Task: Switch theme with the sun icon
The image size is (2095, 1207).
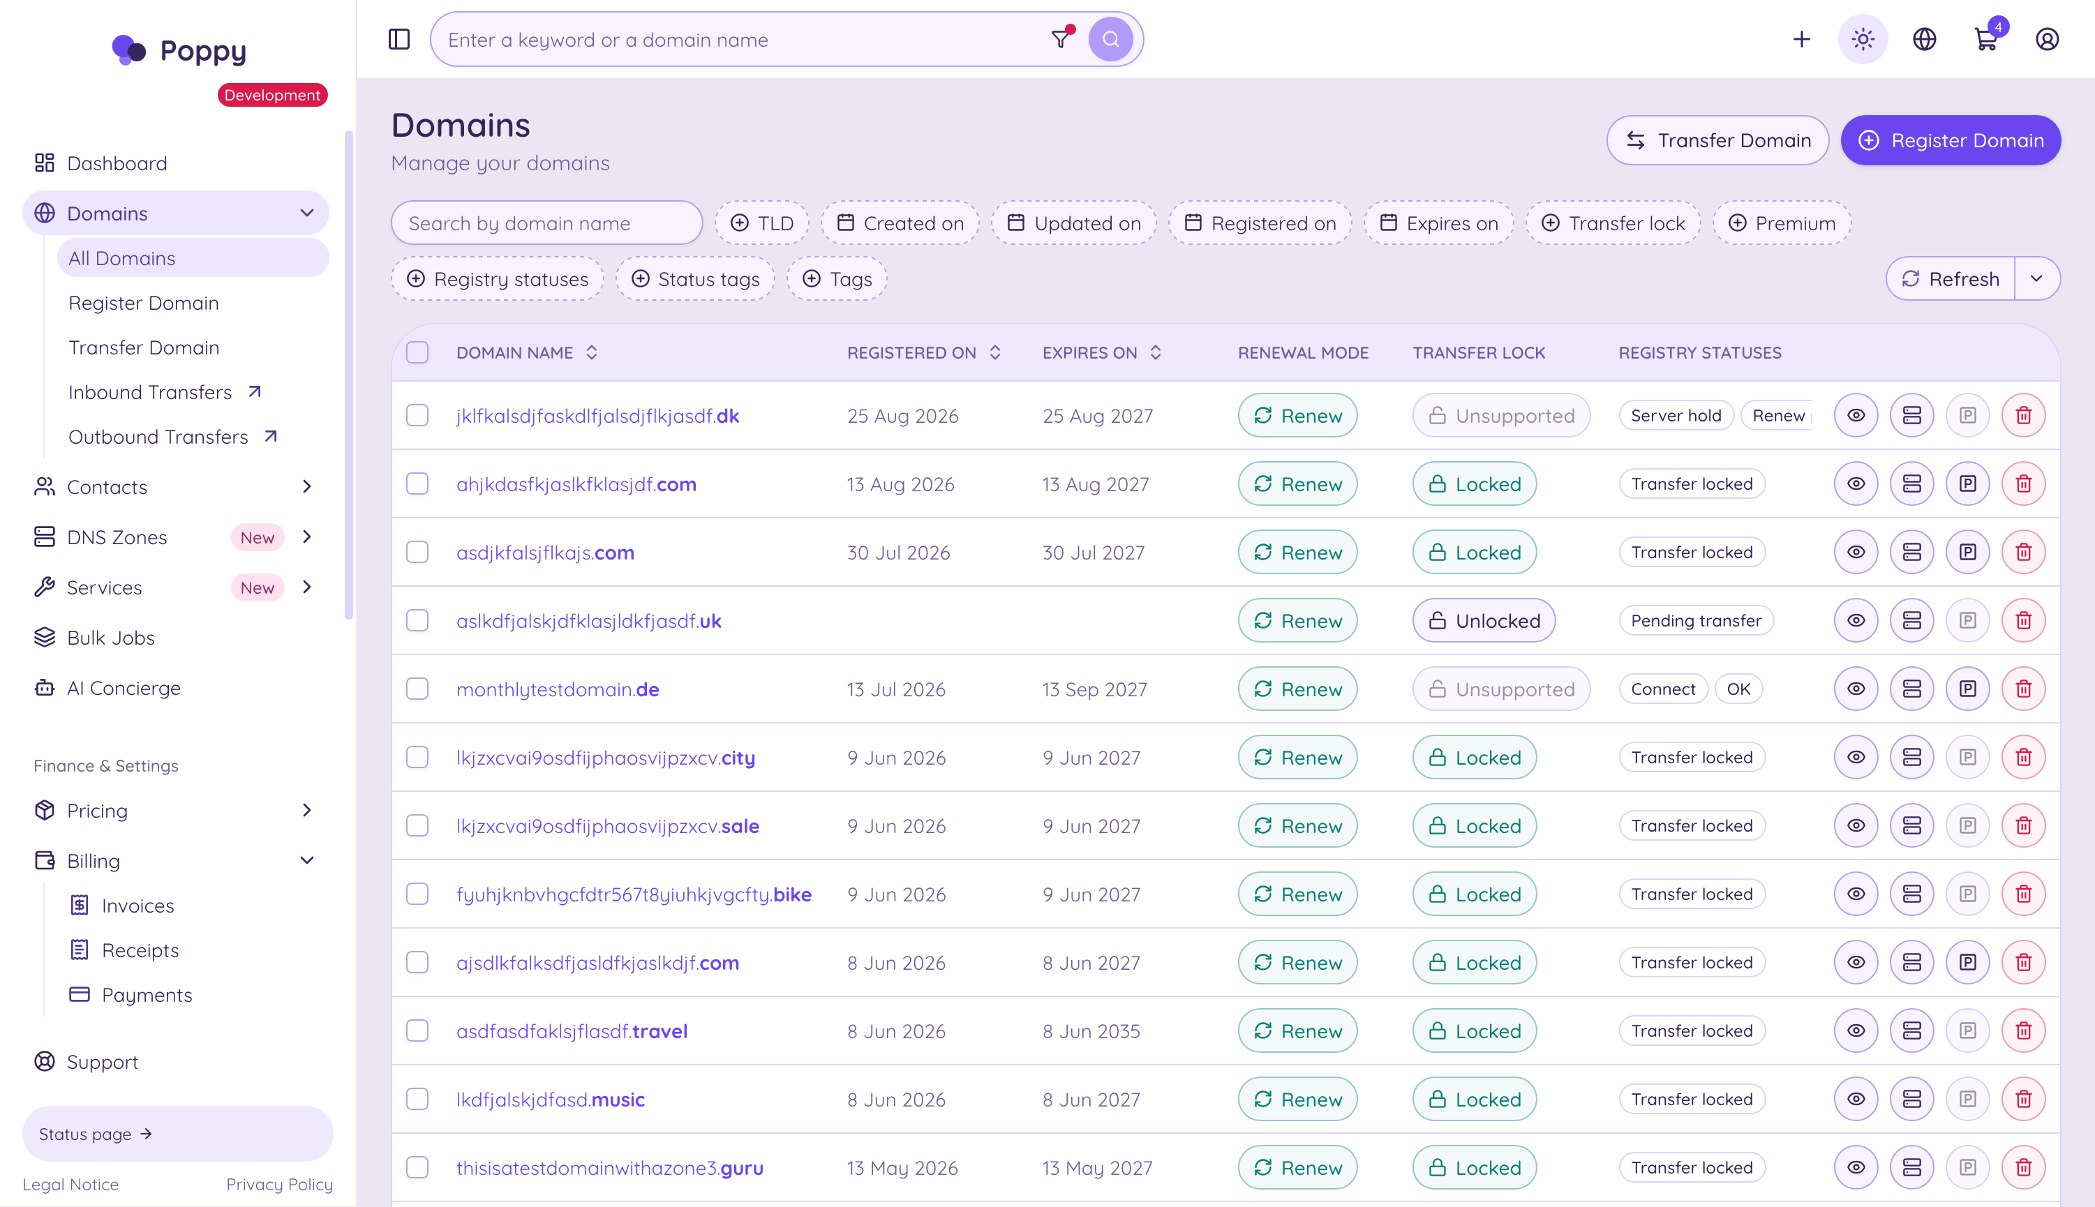Action: coord(1863,39)
